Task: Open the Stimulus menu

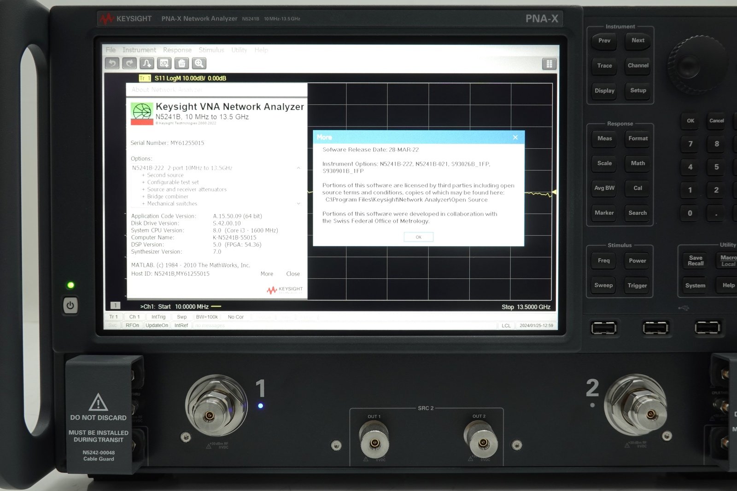Action: pyautogui.click(x=211, y=50)
